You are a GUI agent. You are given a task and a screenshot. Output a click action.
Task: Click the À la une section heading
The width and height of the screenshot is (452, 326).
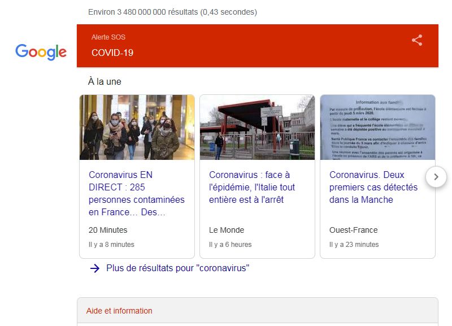tap(105, 81)
